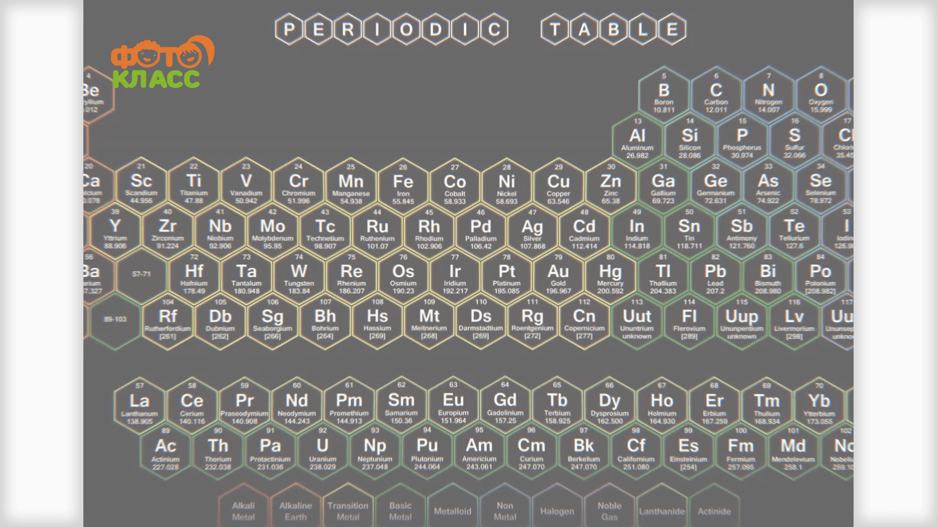Click the letter P in the title
The image size is (938, 527).
click(289, 29)
